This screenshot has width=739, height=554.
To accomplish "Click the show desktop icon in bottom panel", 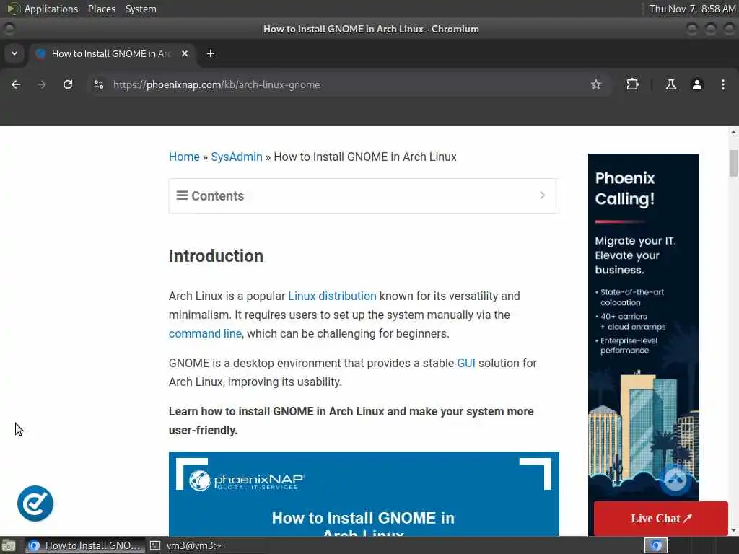I will [9, 545].
